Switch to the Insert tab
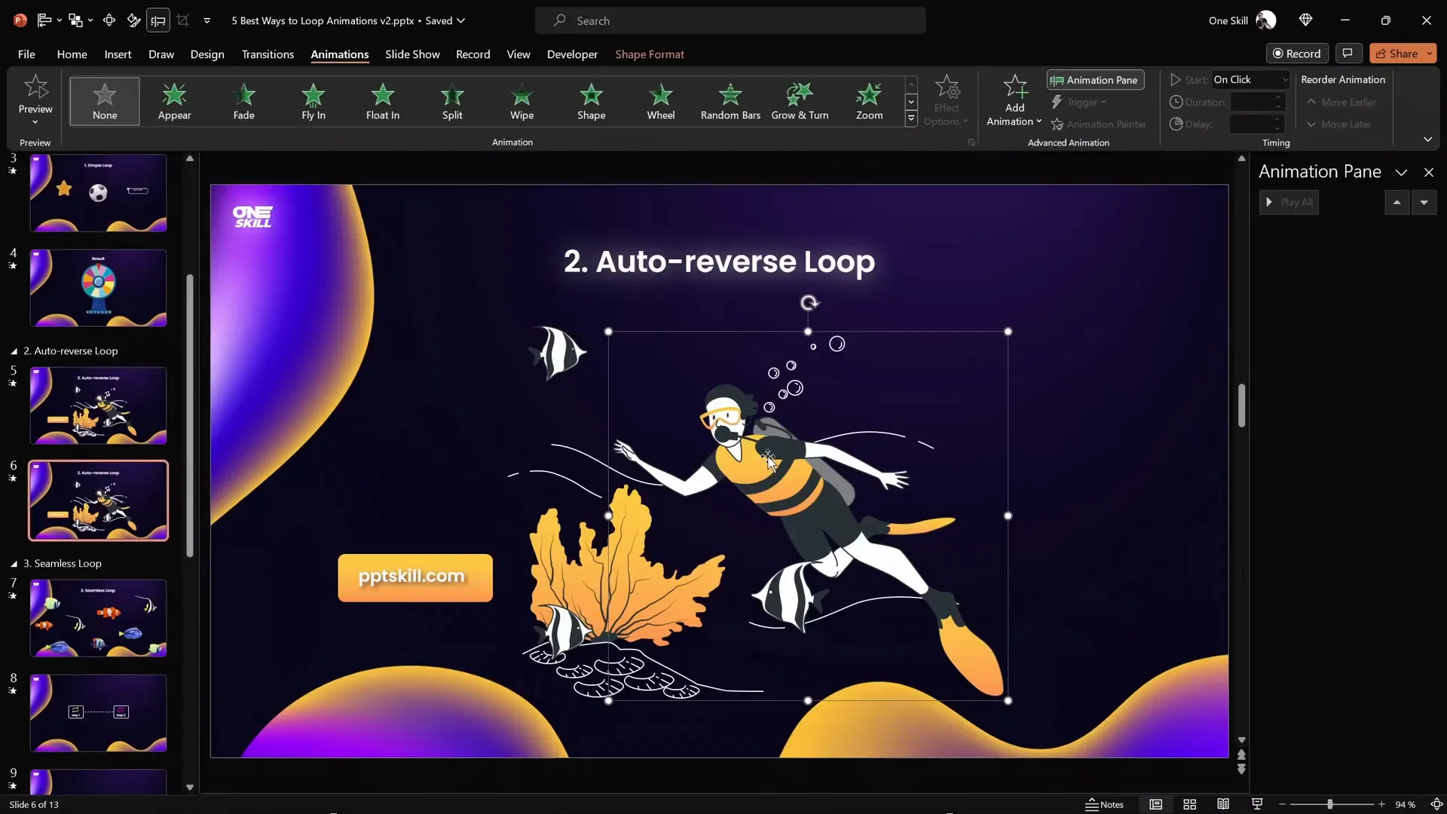 click(x=118, y=54)
